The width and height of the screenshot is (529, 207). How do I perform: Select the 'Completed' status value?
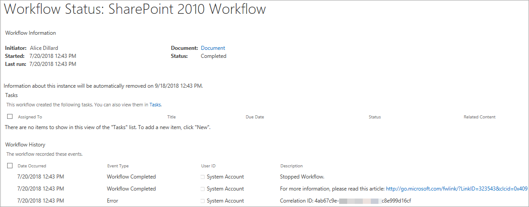[214, 56]
